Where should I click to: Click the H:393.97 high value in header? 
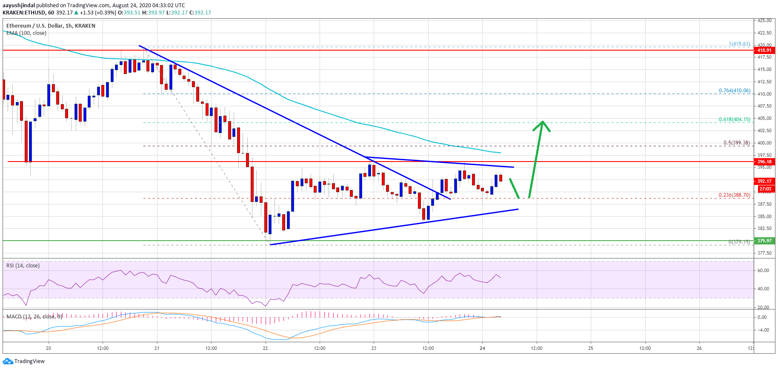pos(153,13)
